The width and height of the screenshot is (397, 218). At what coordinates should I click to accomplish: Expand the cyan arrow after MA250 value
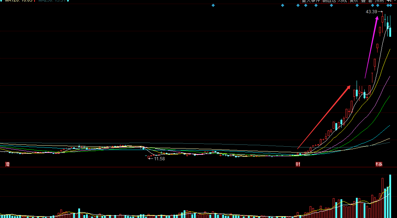[68, 1]
